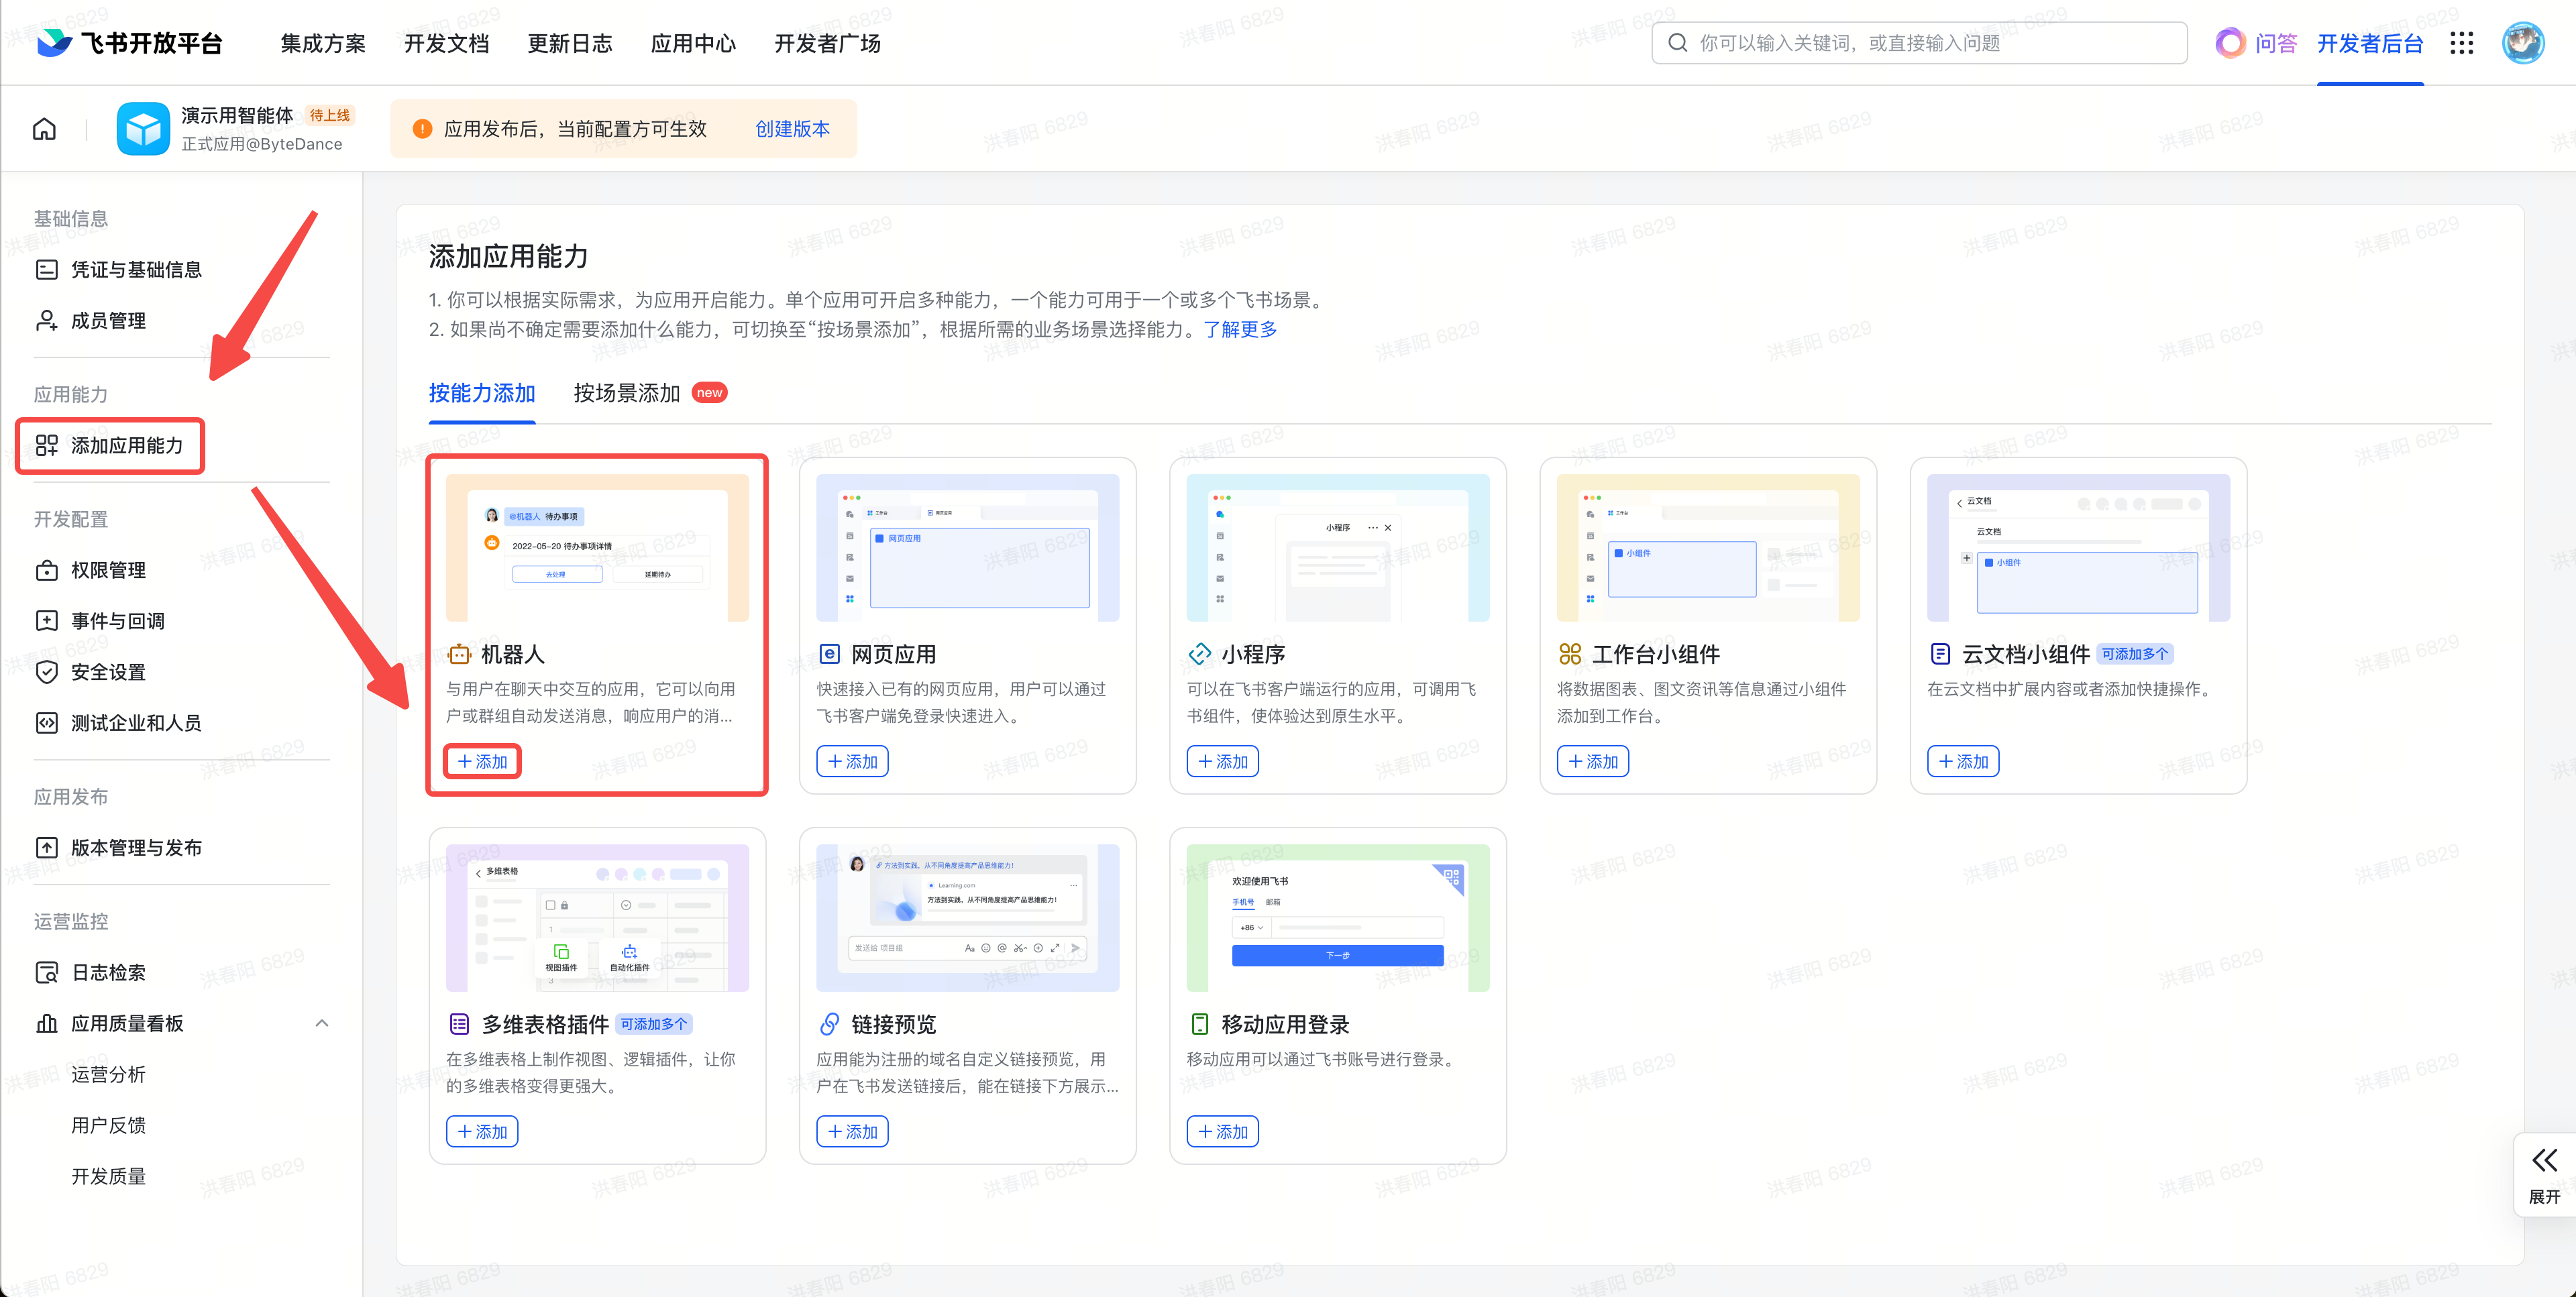This screenshot has height=1297, width=2576.
Task: Add the 小程序 capability
Action: tap(1222, 762)
